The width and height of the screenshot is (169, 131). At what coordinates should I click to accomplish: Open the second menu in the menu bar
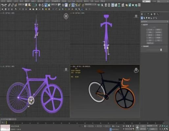click(10, 1)
